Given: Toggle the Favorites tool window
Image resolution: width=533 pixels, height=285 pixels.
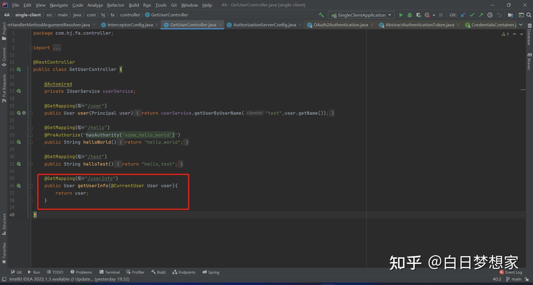Looking at the screenshot, I should tap(4, 253).
